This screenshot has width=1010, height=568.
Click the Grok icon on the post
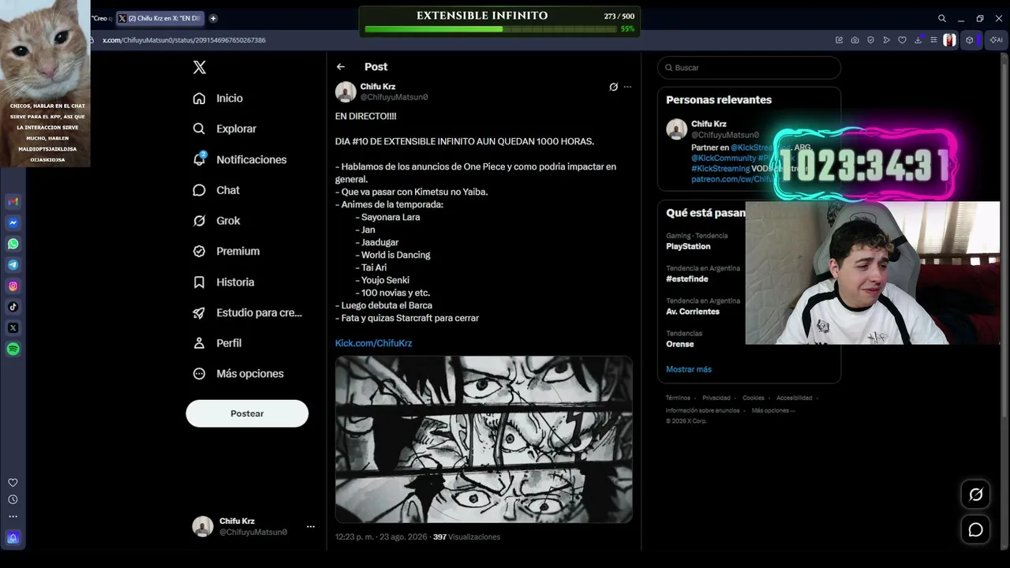point(613,87)
